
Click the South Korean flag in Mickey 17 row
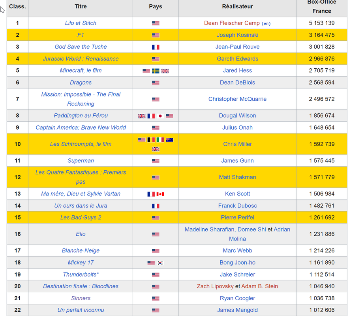[160, 263]
